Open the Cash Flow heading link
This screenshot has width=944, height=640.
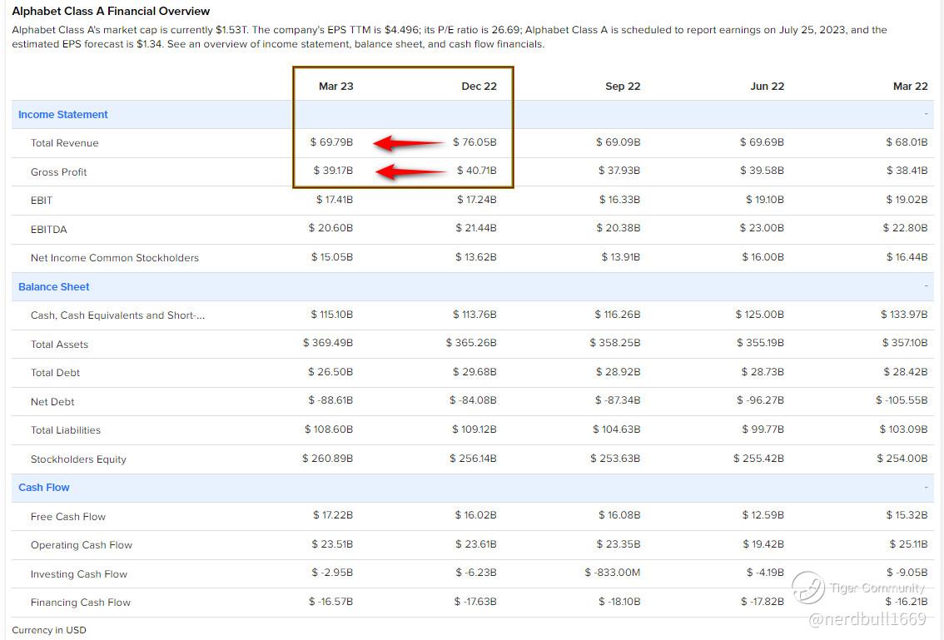[x=44, y=488]
